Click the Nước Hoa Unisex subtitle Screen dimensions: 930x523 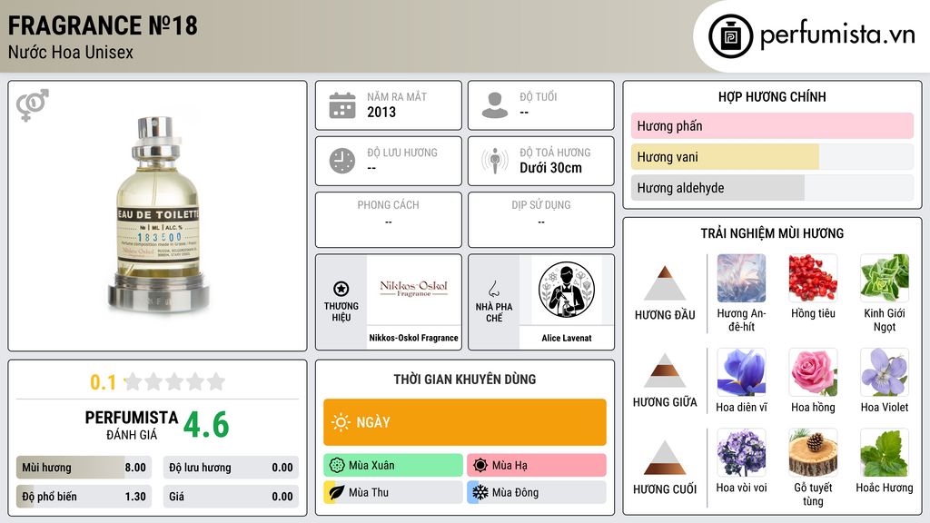click(x=71, y=52)
